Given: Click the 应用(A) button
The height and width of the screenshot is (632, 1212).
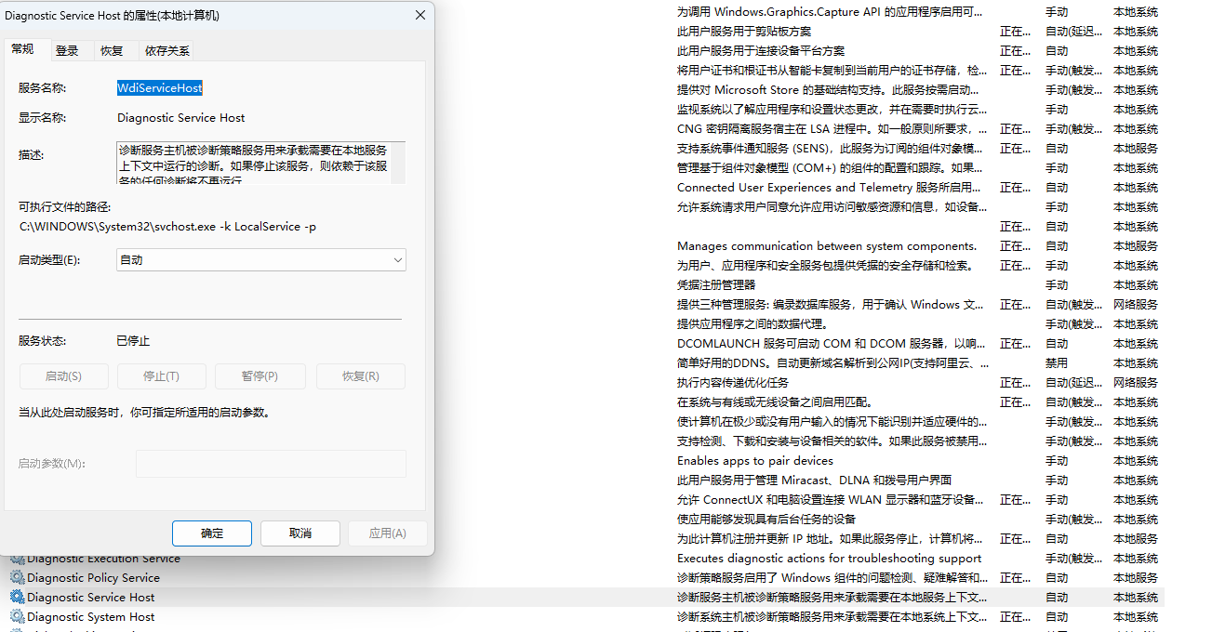Looking at the screenshot, I should coord(388,533).
